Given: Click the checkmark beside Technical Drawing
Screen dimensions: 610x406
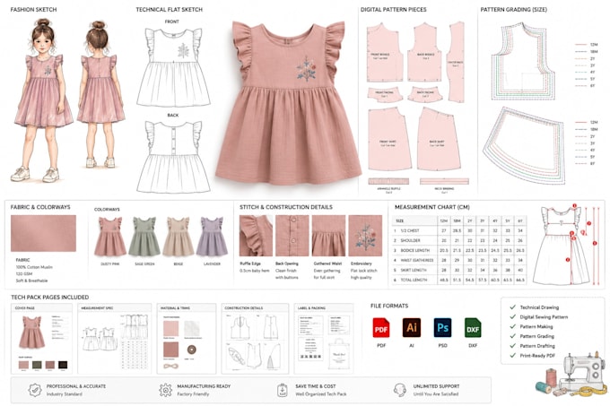Looking at the screenshot, I should point(513,307).
